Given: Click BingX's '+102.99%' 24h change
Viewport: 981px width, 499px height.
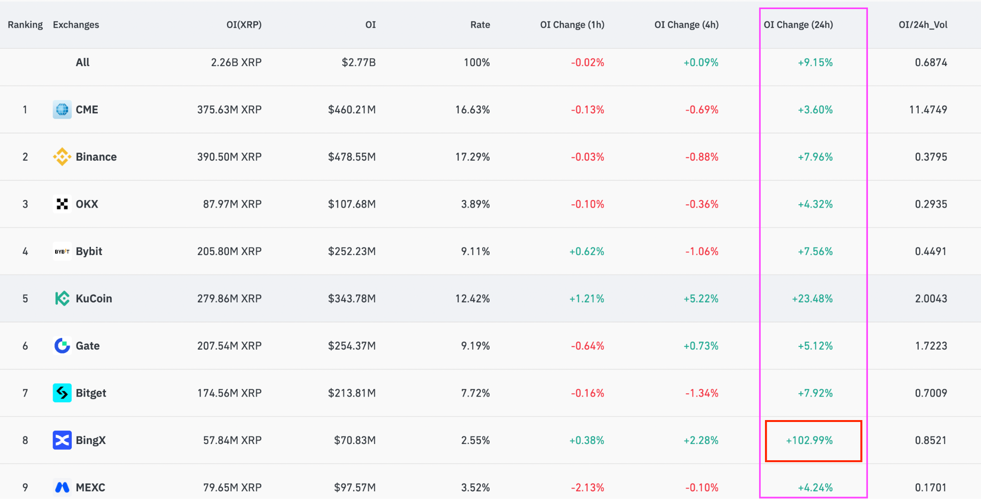Looking at the screenshot, I should (x=810, y=440).
